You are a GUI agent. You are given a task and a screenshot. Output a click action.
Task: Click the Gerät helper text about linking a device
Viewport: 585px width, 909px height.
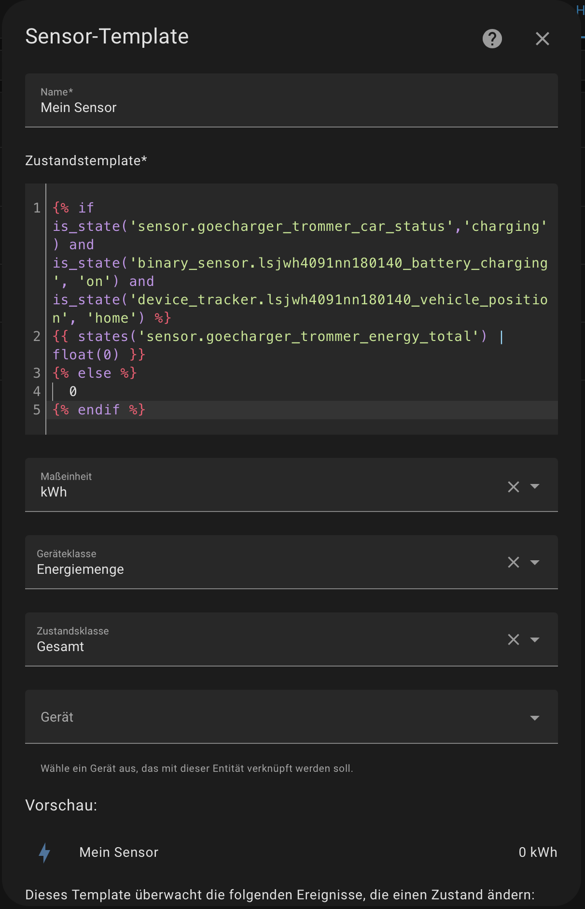click(x=197, y=768)
